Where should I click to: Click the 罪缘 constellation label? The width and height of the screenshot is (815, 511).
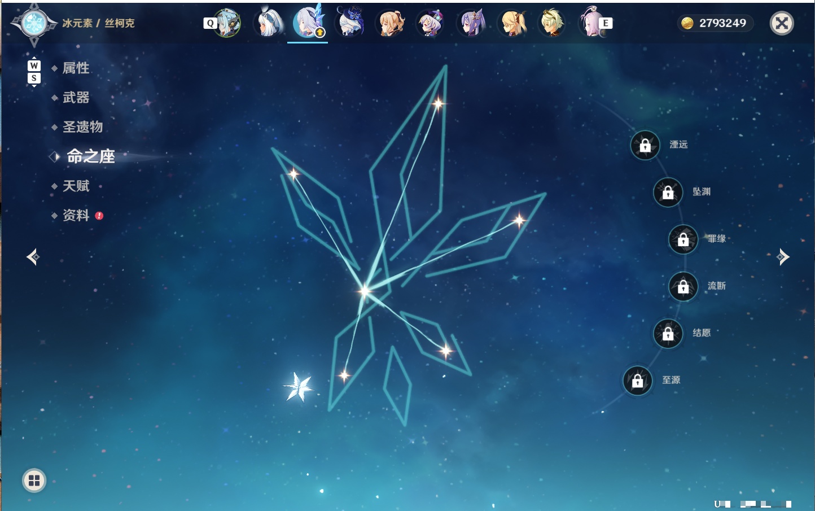tap(717, 238)
